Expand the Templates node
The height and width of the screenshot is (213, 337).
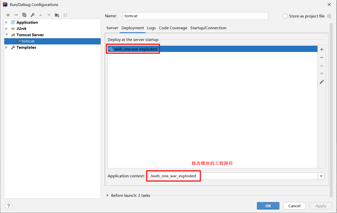[7, 47]
